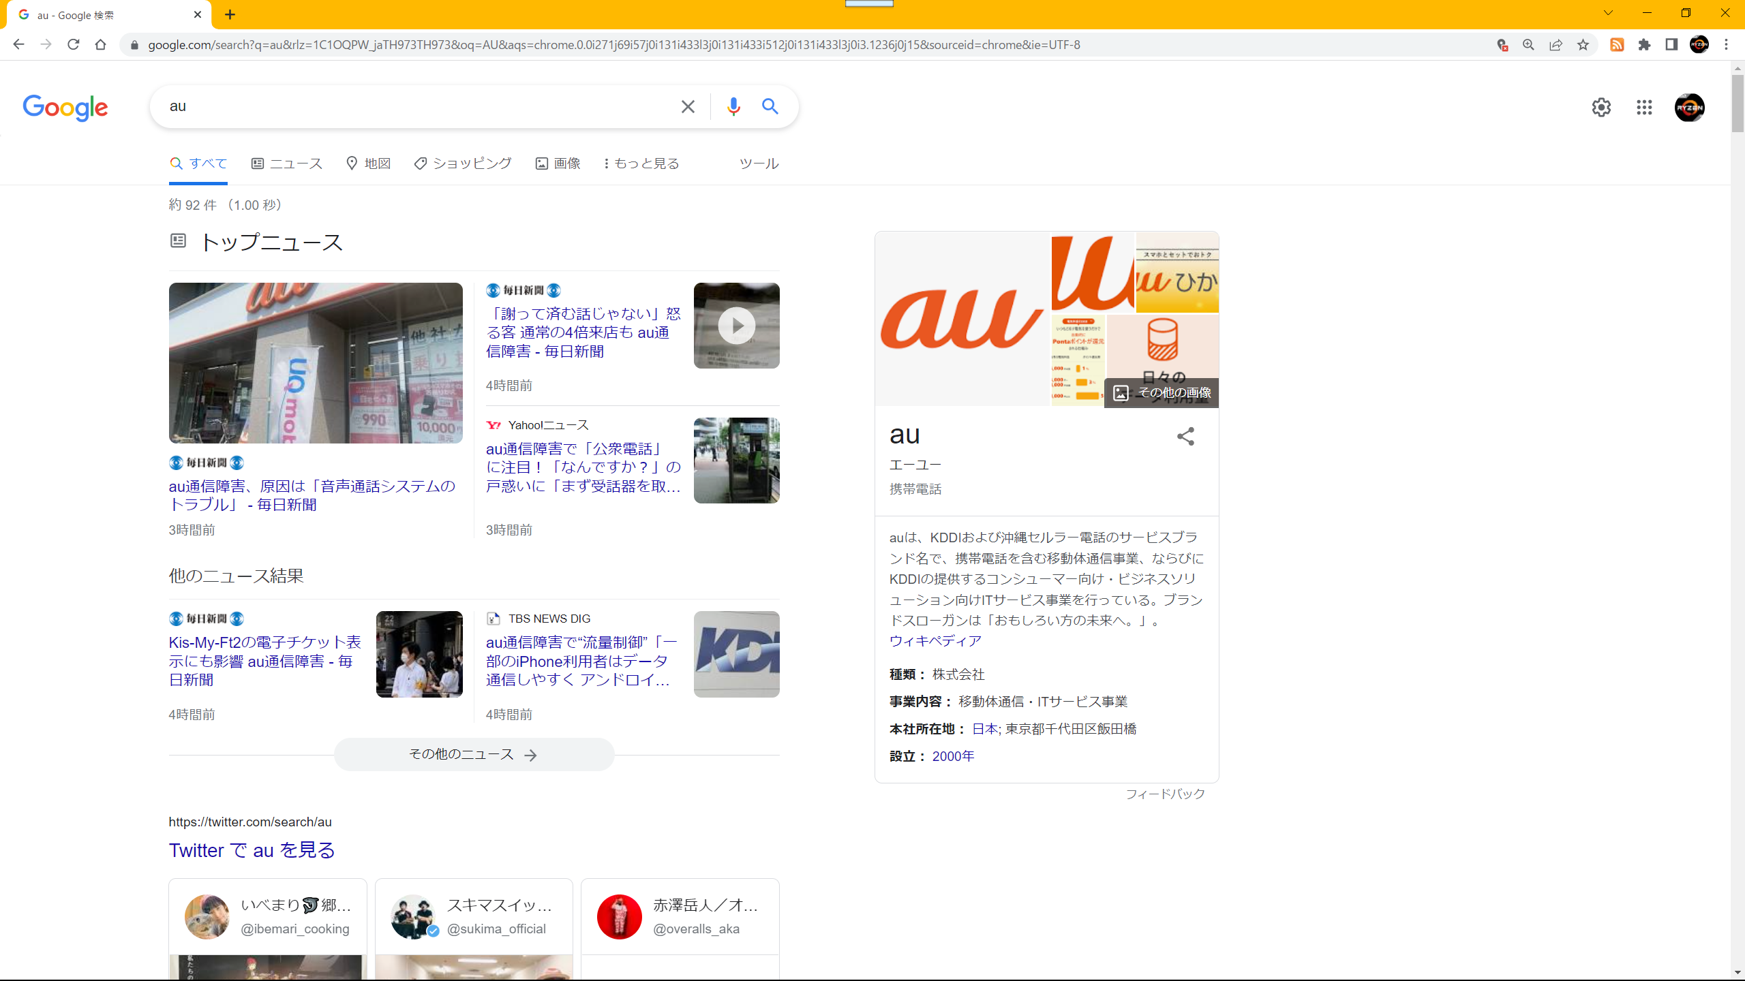Open Yahoo!ニュース 公衆電話 article
This screenshot has width=1745, height=981.
pos(583,467)
